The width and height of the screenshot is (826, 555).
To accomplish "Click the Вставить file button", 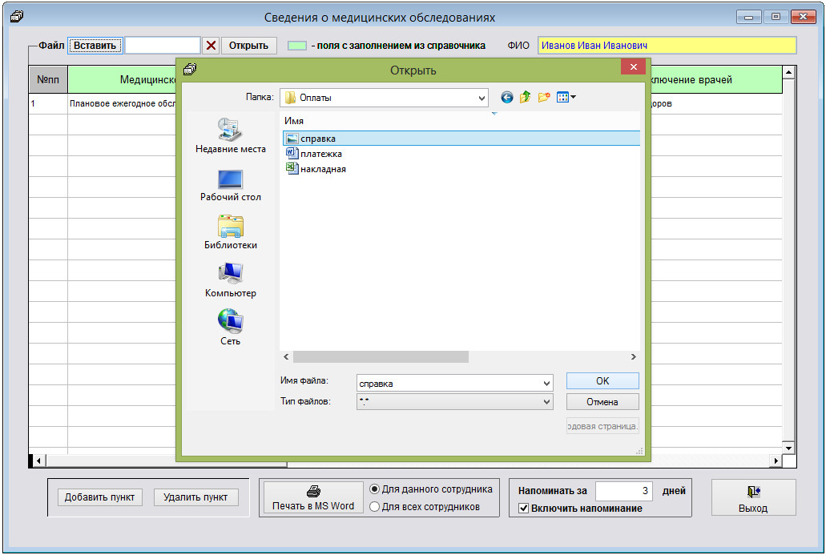I will 95,46.
